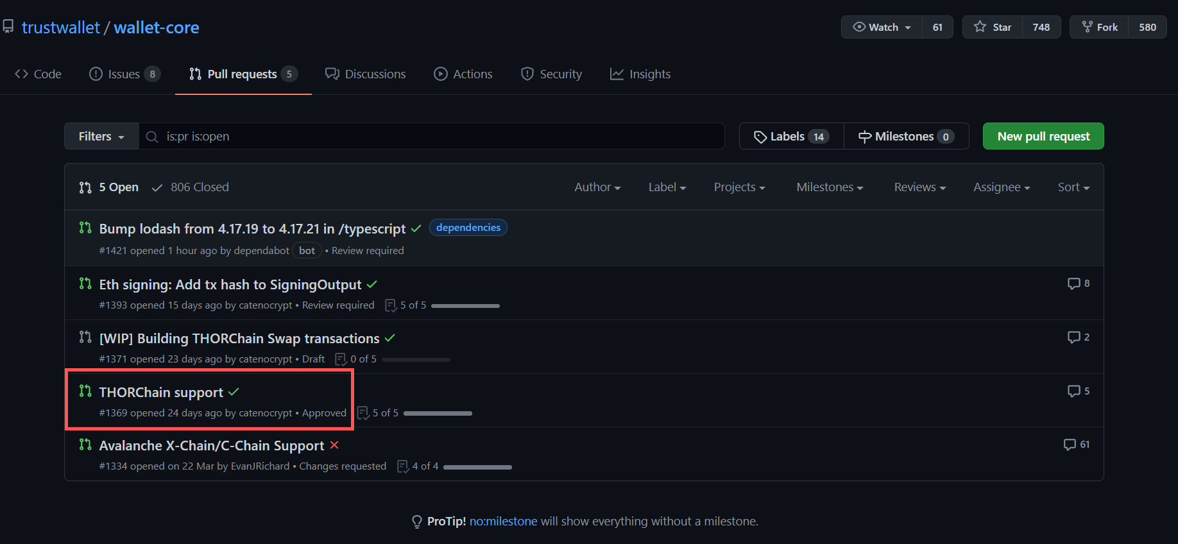Click the 4 of 4 task progress bar
1178x544 pixels.
pyautogui.click(x=477, y=467)
